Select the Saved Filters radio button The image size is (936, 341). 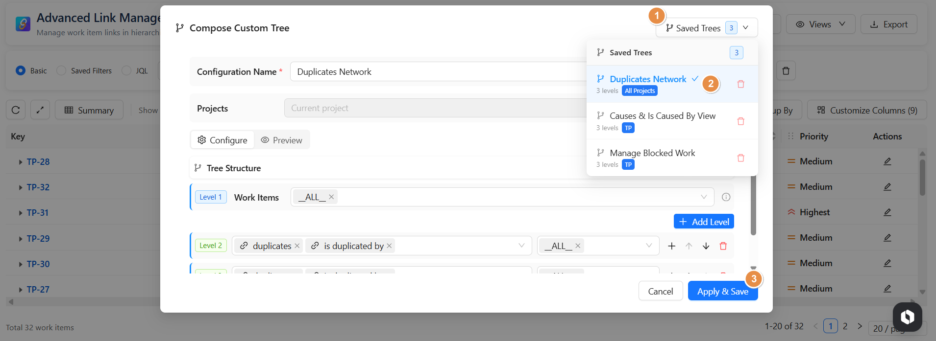point(61,70)
